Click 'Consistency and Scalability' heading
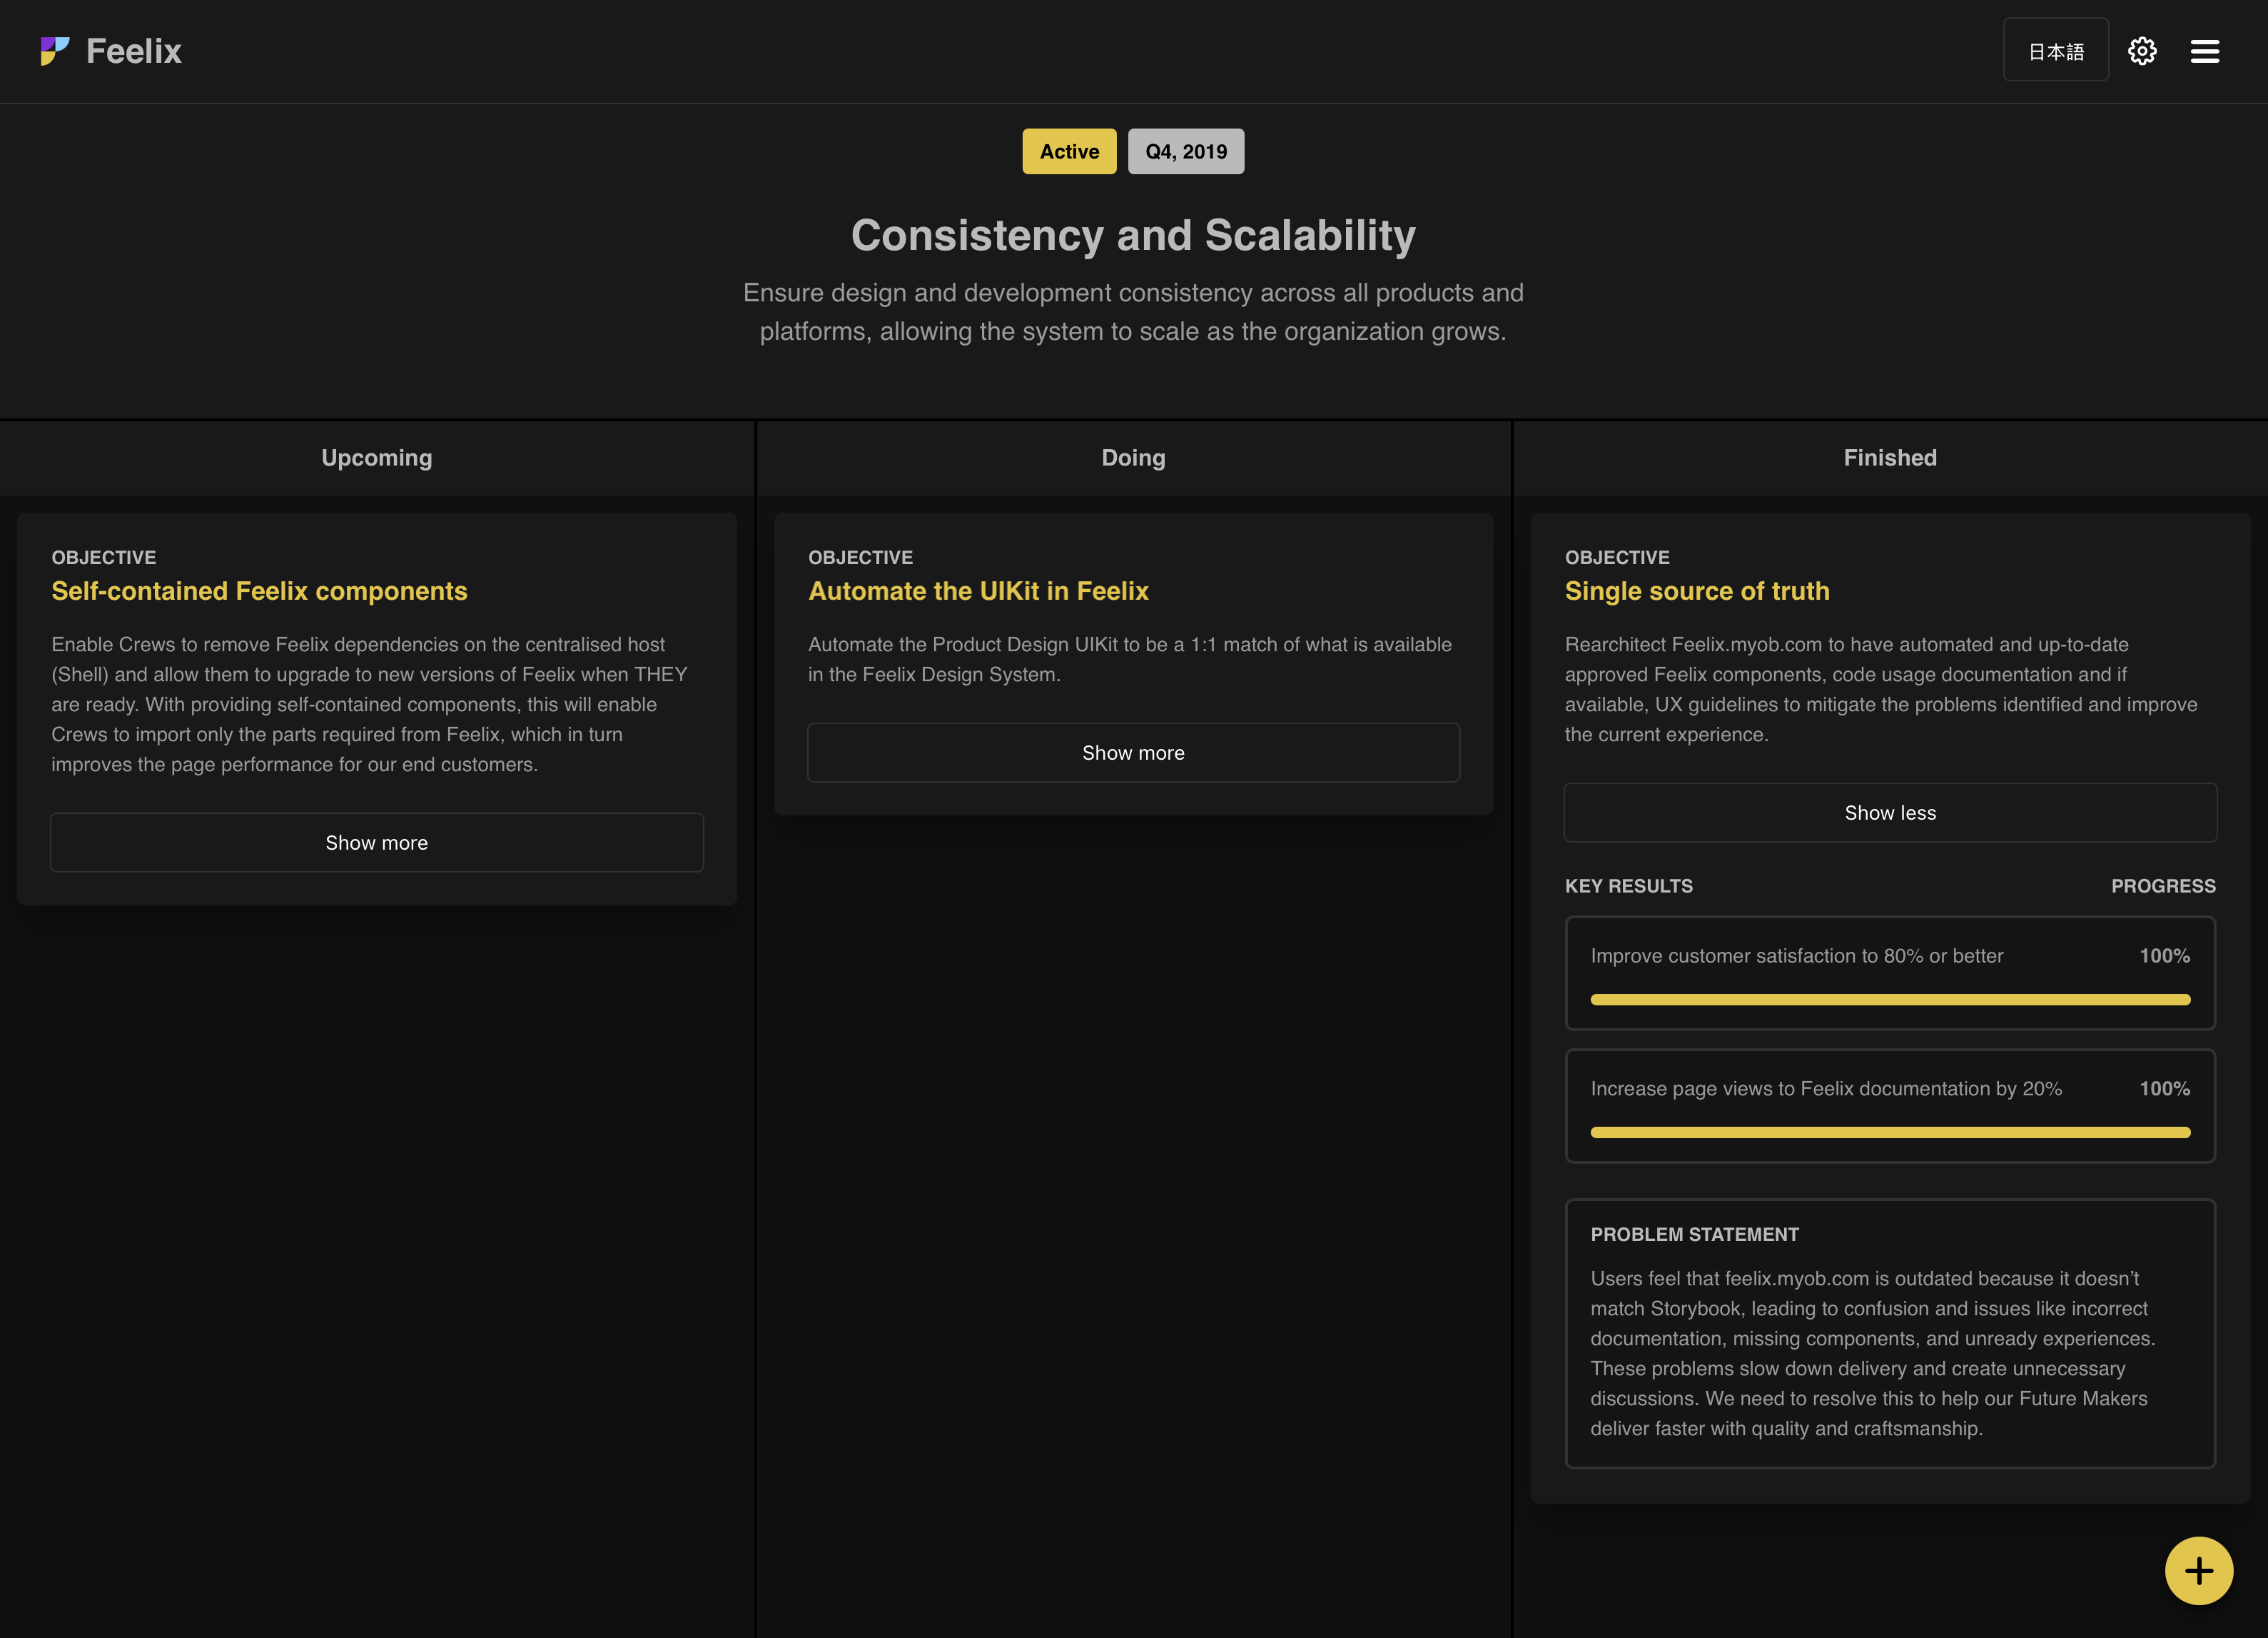The image size is (2268, 1638). [1133, 235]
